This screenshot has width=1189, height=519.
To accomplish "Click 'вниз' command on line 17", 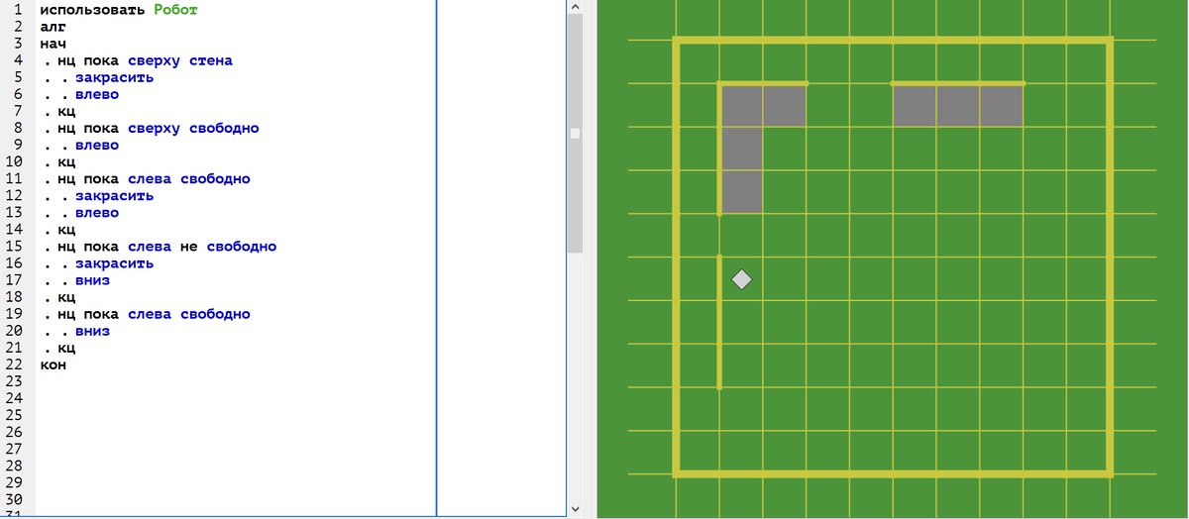I will point(92,281).
